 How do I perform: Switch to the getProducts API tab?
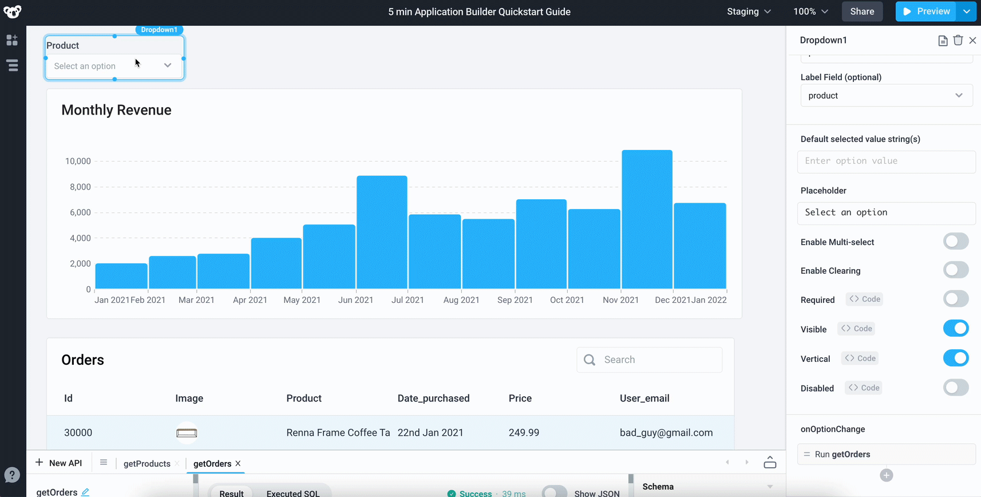147,464
